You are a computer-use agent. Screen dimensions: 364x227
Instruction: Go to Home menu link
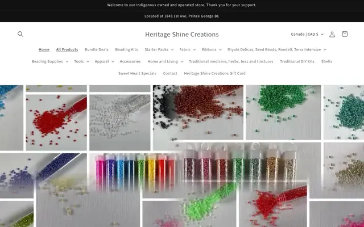tap(44, 49)
